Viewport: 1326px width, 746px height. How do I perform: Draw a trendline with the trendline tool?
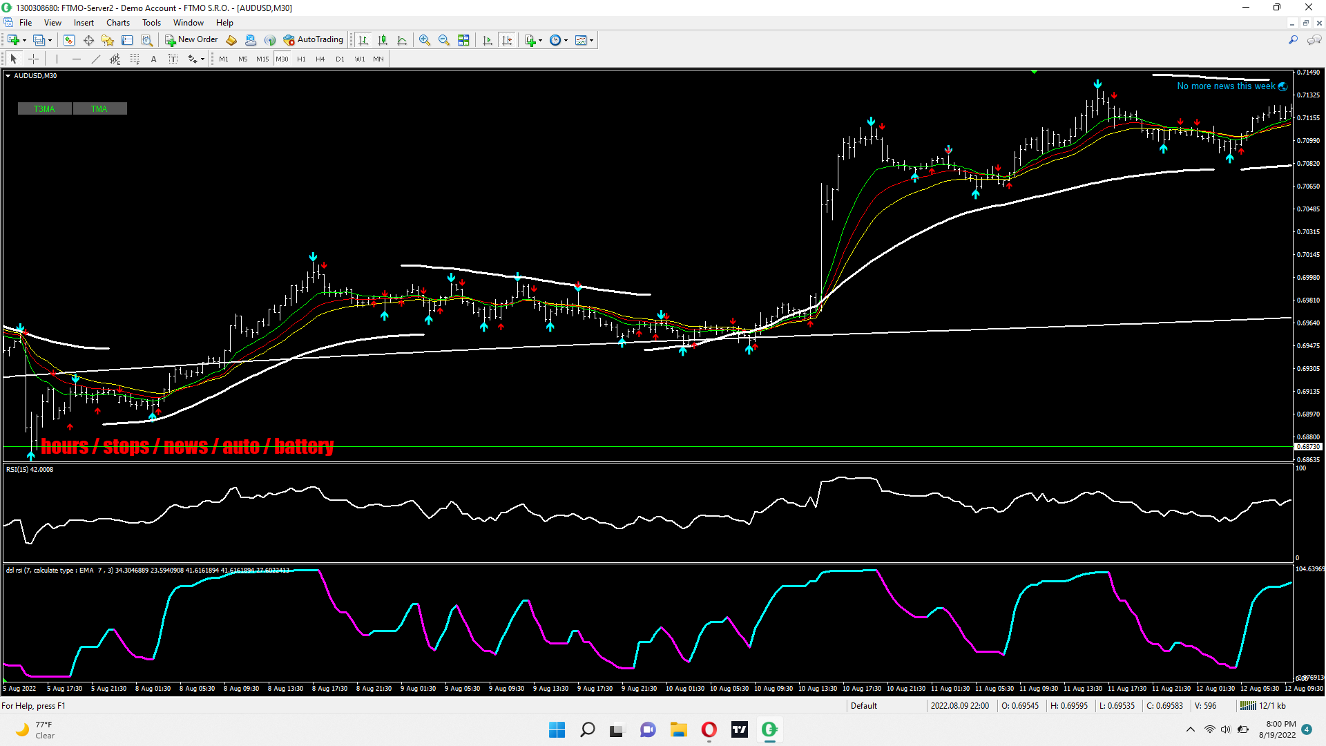tap(96, 59)
